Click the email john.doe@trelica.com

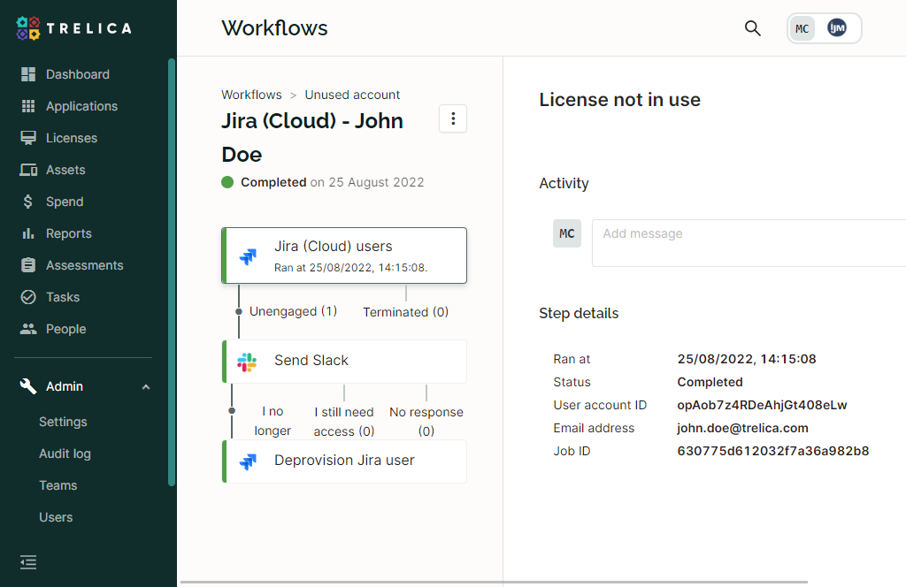pos(742,428)
